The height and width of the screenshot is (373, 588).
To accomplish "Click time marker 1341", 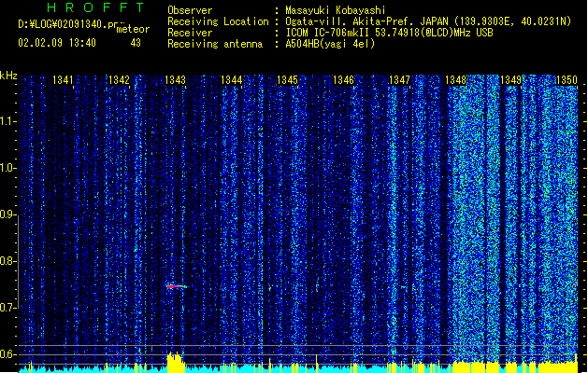I will (x=63, y=80).
